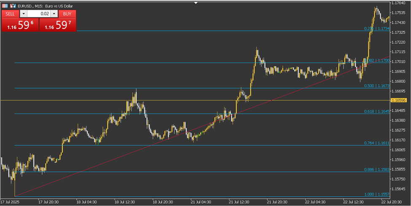Select the 1.000 Fibonacci level label
The height and width of the screenshot is (206, 411).
click(377, 195)
